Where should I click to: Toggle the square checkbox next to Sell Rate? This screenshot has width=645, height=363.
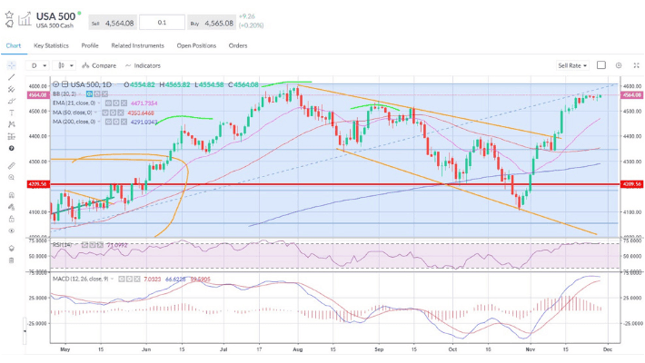(x=601, y=65)
